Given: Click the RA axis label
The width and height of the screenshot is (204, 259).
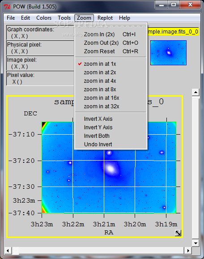Looking at the screenshot, I should [x=109, y=233].
